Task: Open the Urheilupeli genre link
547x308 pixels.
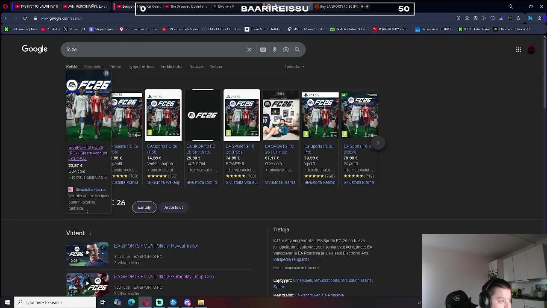Action: pyautogui.click(x=303, y=281)
